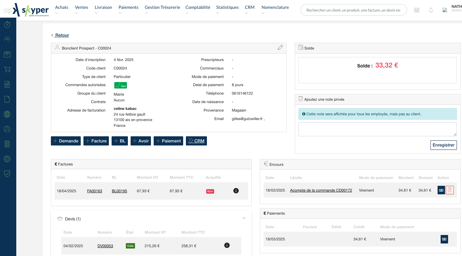Viewport: 462px width, 256px height.
Task: Click the notification bell icon
Action: tap(431, 10)
